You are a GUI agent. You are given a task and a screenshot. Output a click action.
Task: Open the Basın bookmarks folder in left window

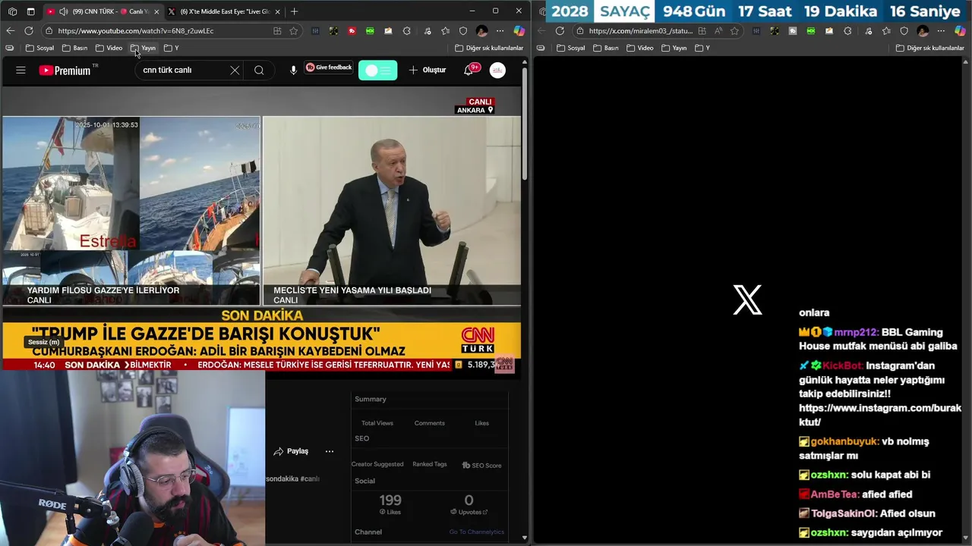click(74, 48)
